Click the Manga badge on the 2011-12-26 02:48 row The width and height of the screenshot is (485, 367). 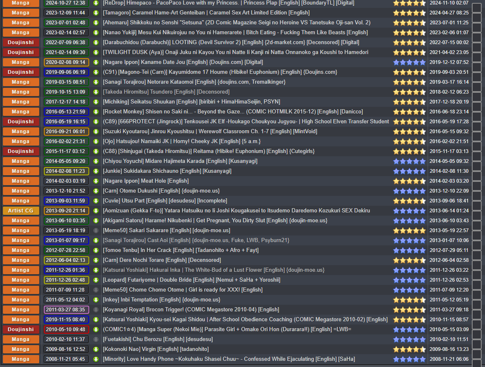[21, 280]
